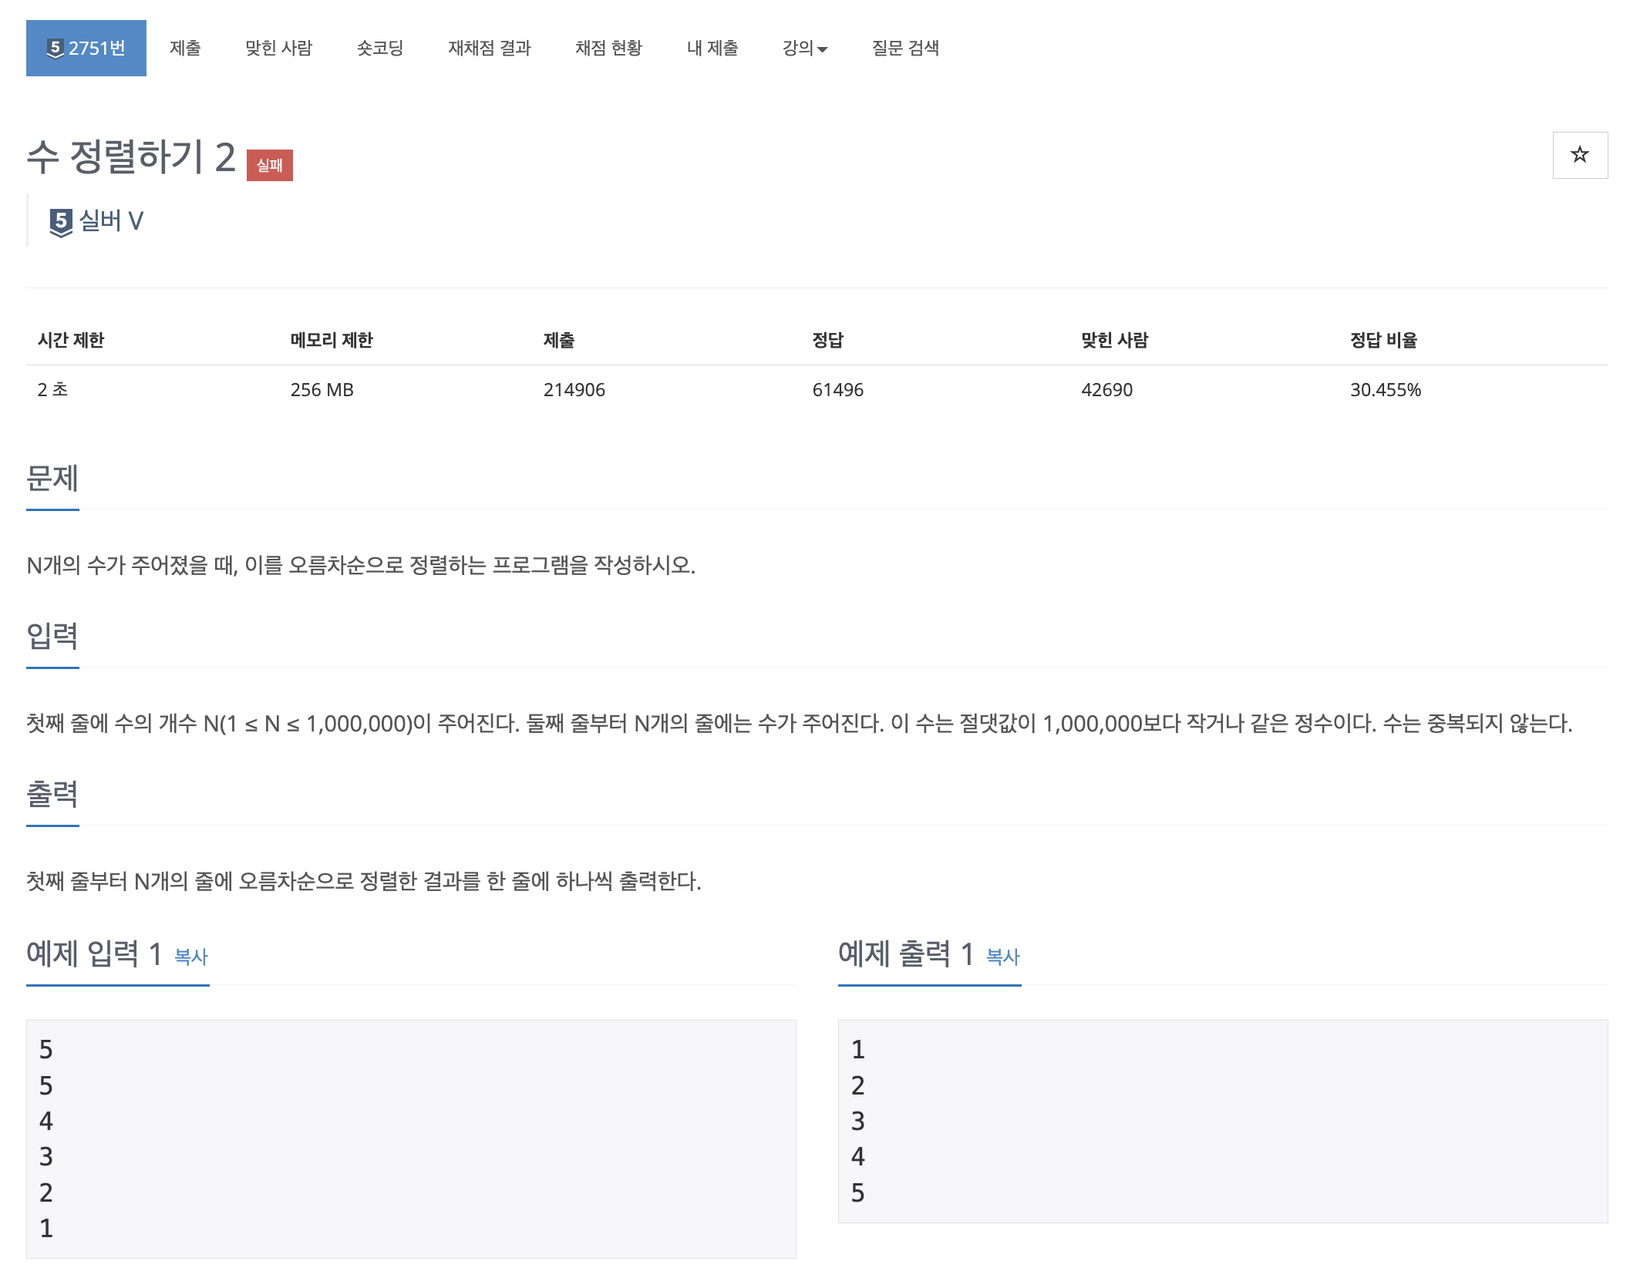
Task: Open the 채점 현황 tab
Action: (608, 48)
